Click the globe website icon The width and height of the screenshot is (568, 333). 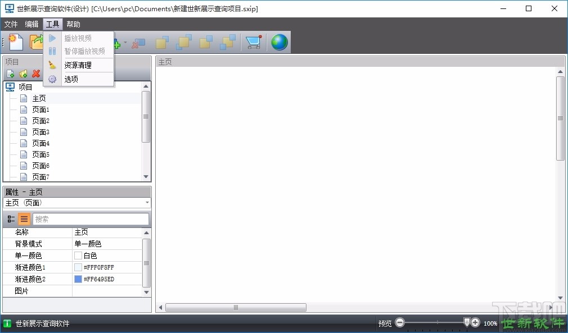click(x=280, y=42)
